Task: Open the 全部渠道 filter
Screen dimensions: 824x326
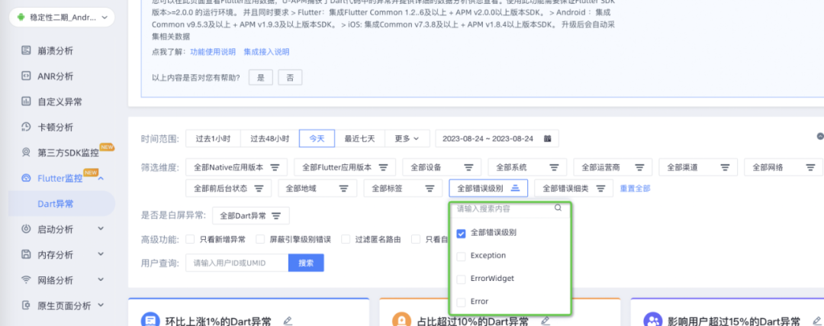Action: coord(698,167)
